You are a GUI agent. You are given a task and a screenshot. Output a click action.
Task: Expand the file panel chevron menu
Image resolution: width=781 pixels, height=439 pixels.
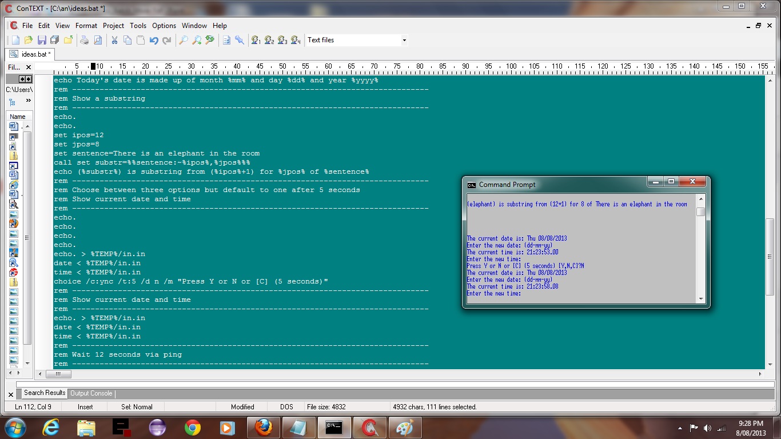coord(28,101)
